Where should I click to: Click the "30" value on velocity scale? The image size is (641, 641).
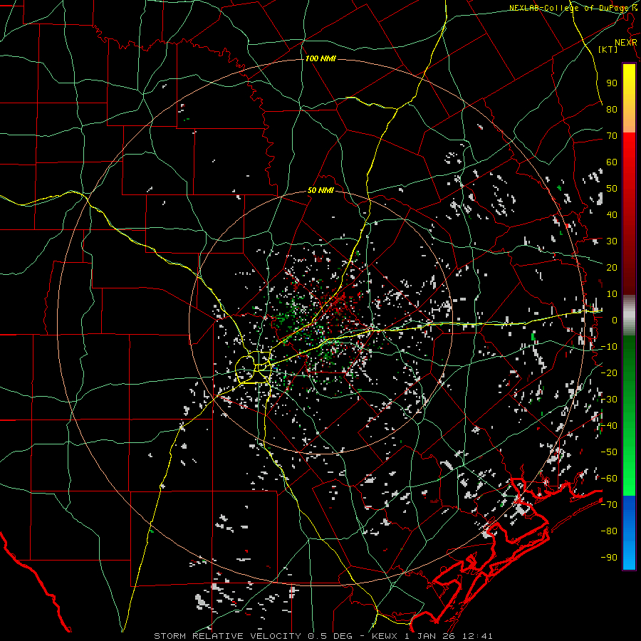click(x=612, y=241)
